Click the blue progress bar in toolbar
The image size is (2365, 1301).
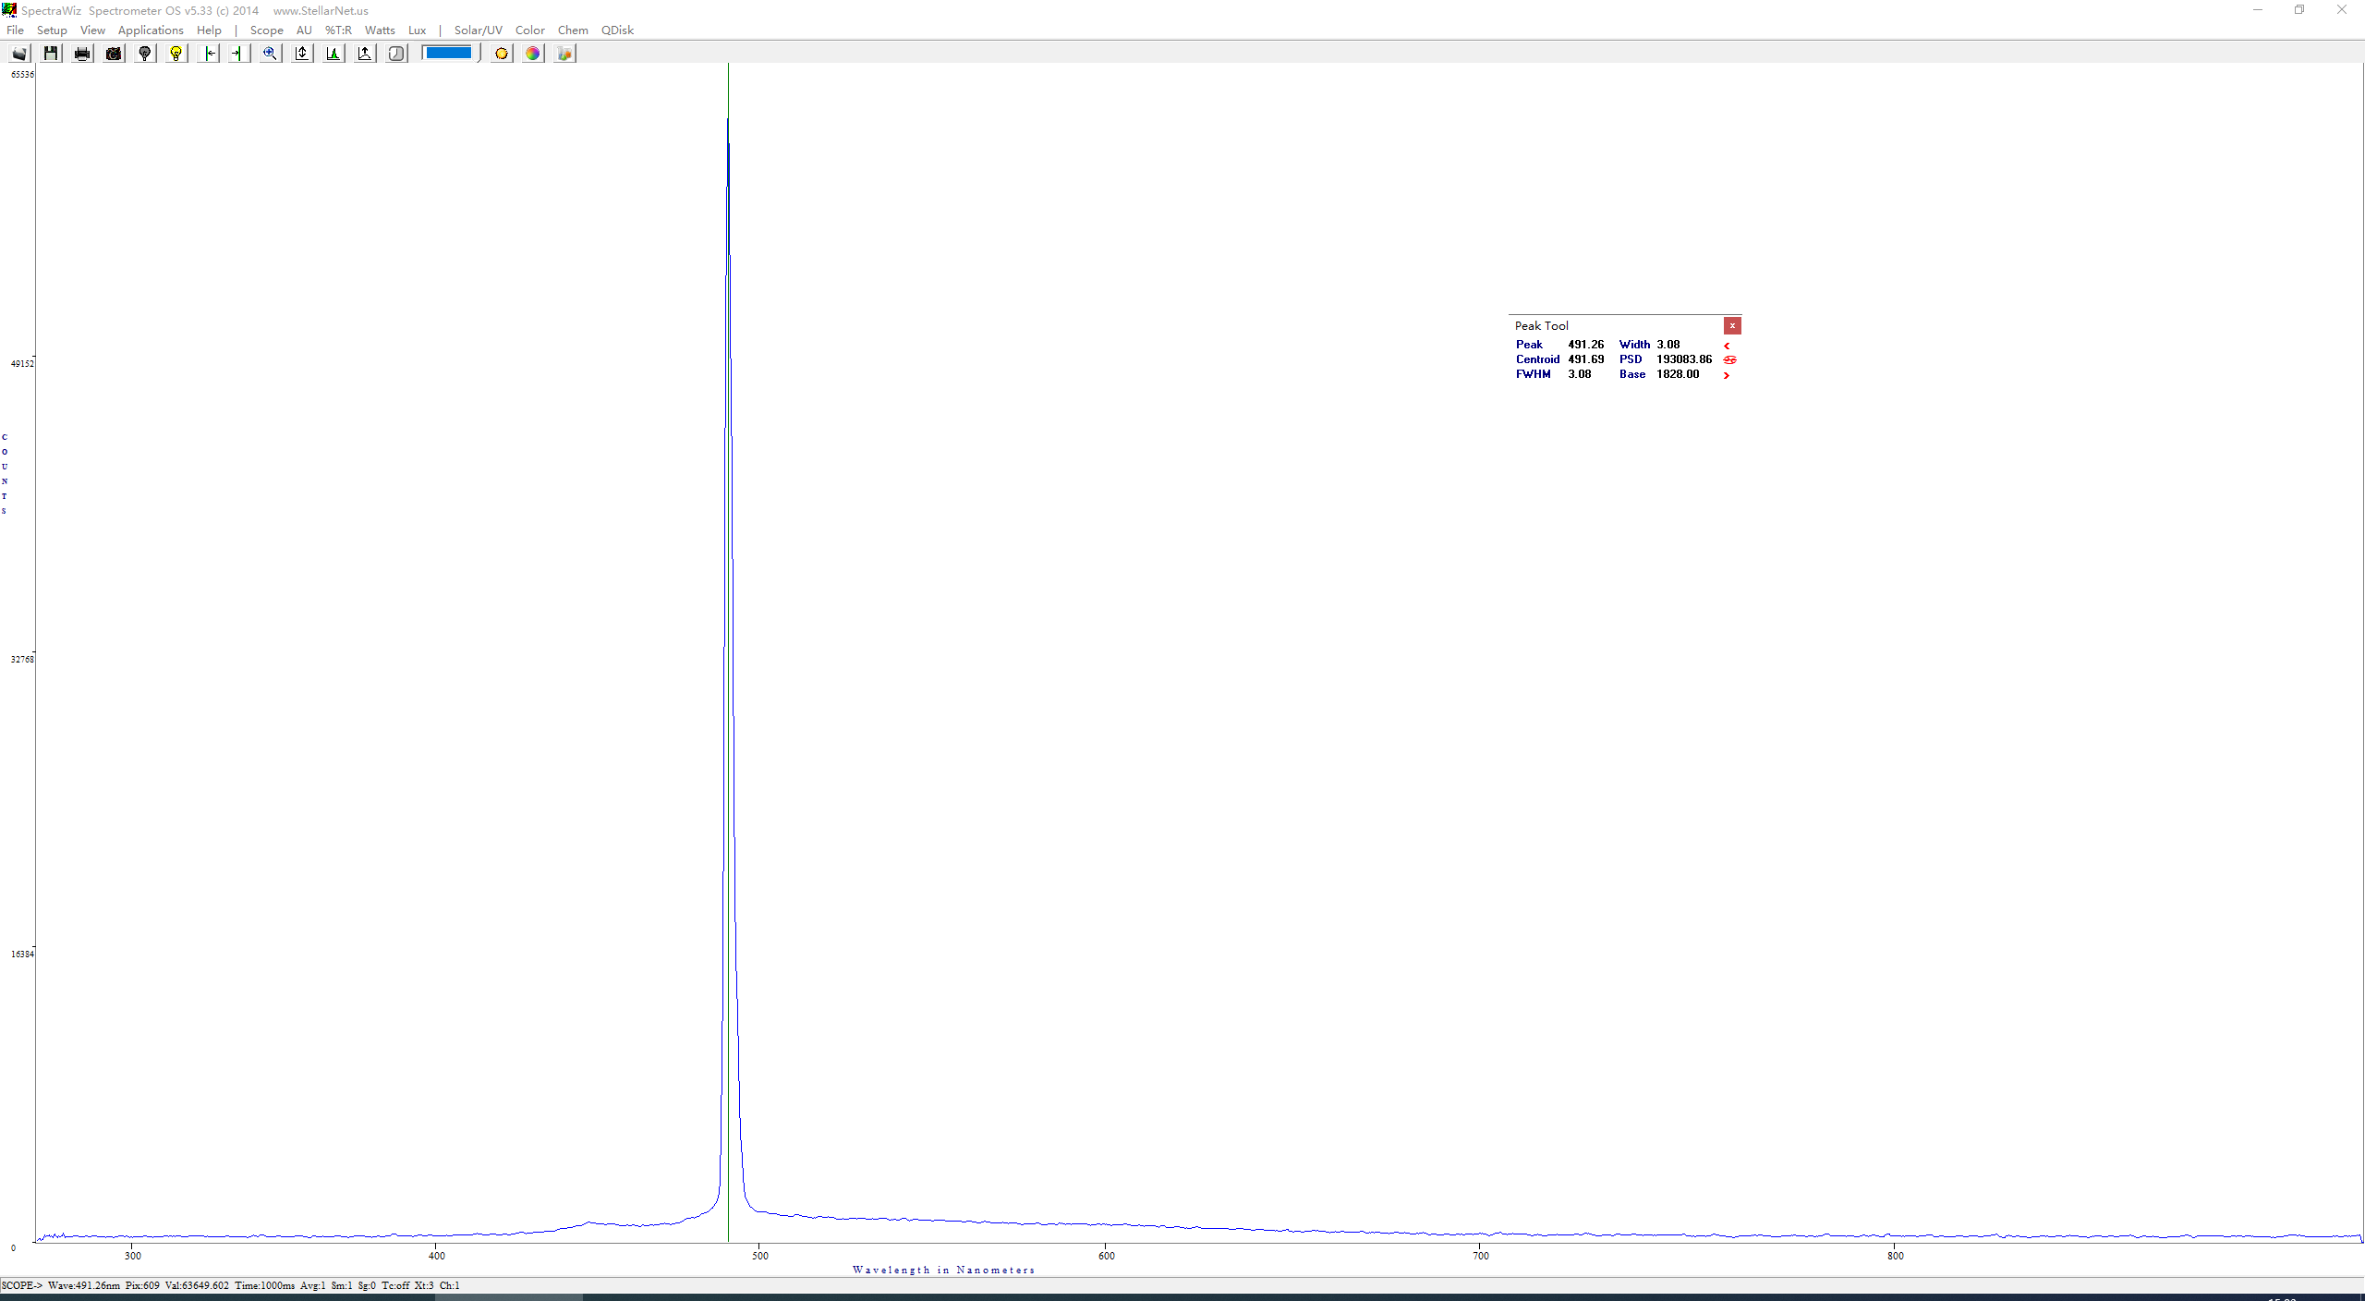pos(447,53)
